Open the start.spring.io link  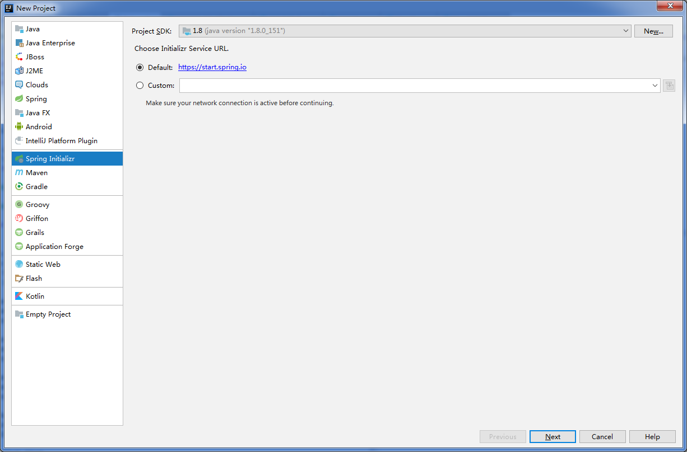point(212,67)
